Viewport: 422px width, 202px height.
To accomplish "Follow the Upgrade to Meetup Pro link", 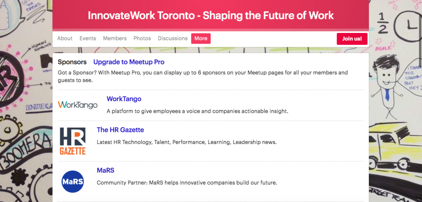I will pos(129,62).
